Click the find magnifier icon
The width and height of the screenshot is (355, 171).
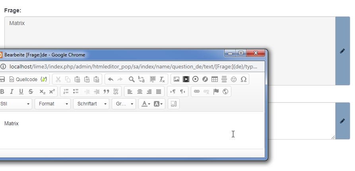coord(132,79)
